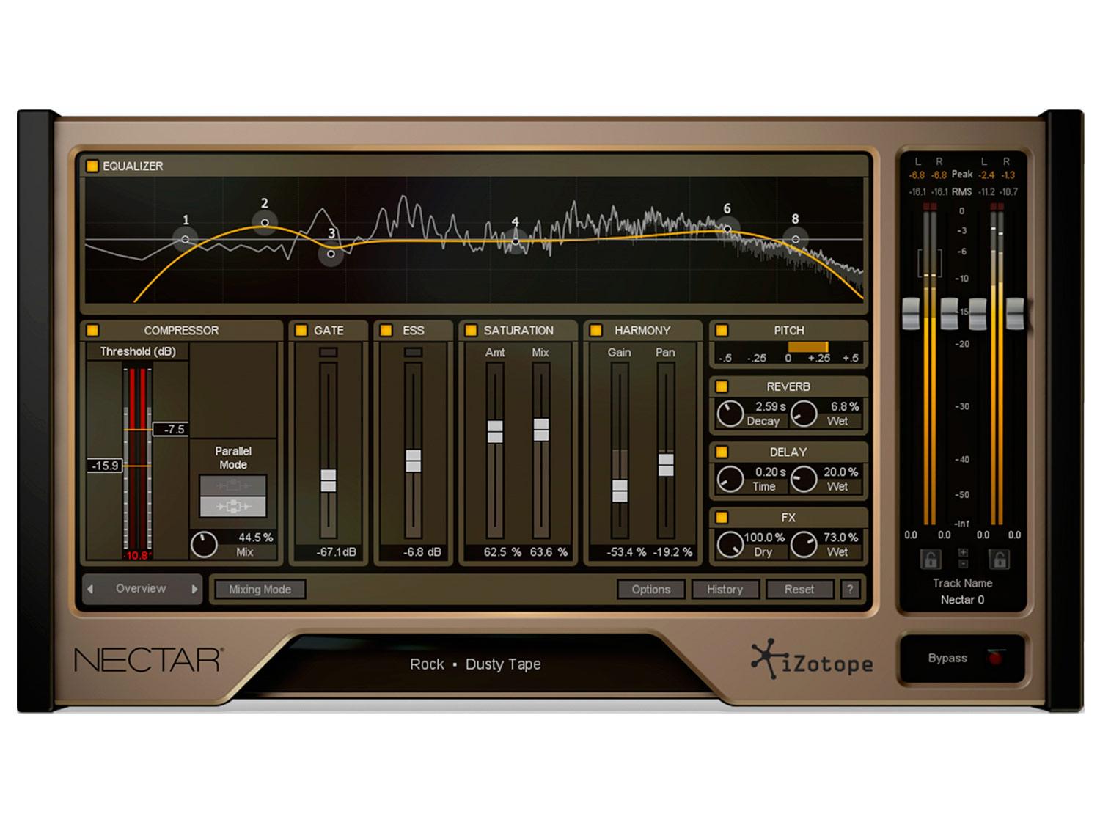Open the History panel

(x=725, y=590)
